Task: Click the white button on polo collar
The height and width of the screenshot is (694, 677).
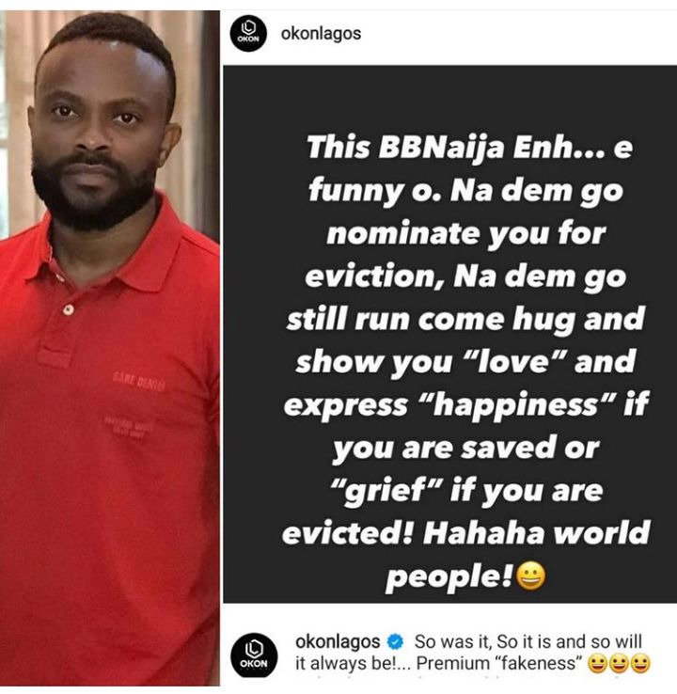Action: pos(68,309)
